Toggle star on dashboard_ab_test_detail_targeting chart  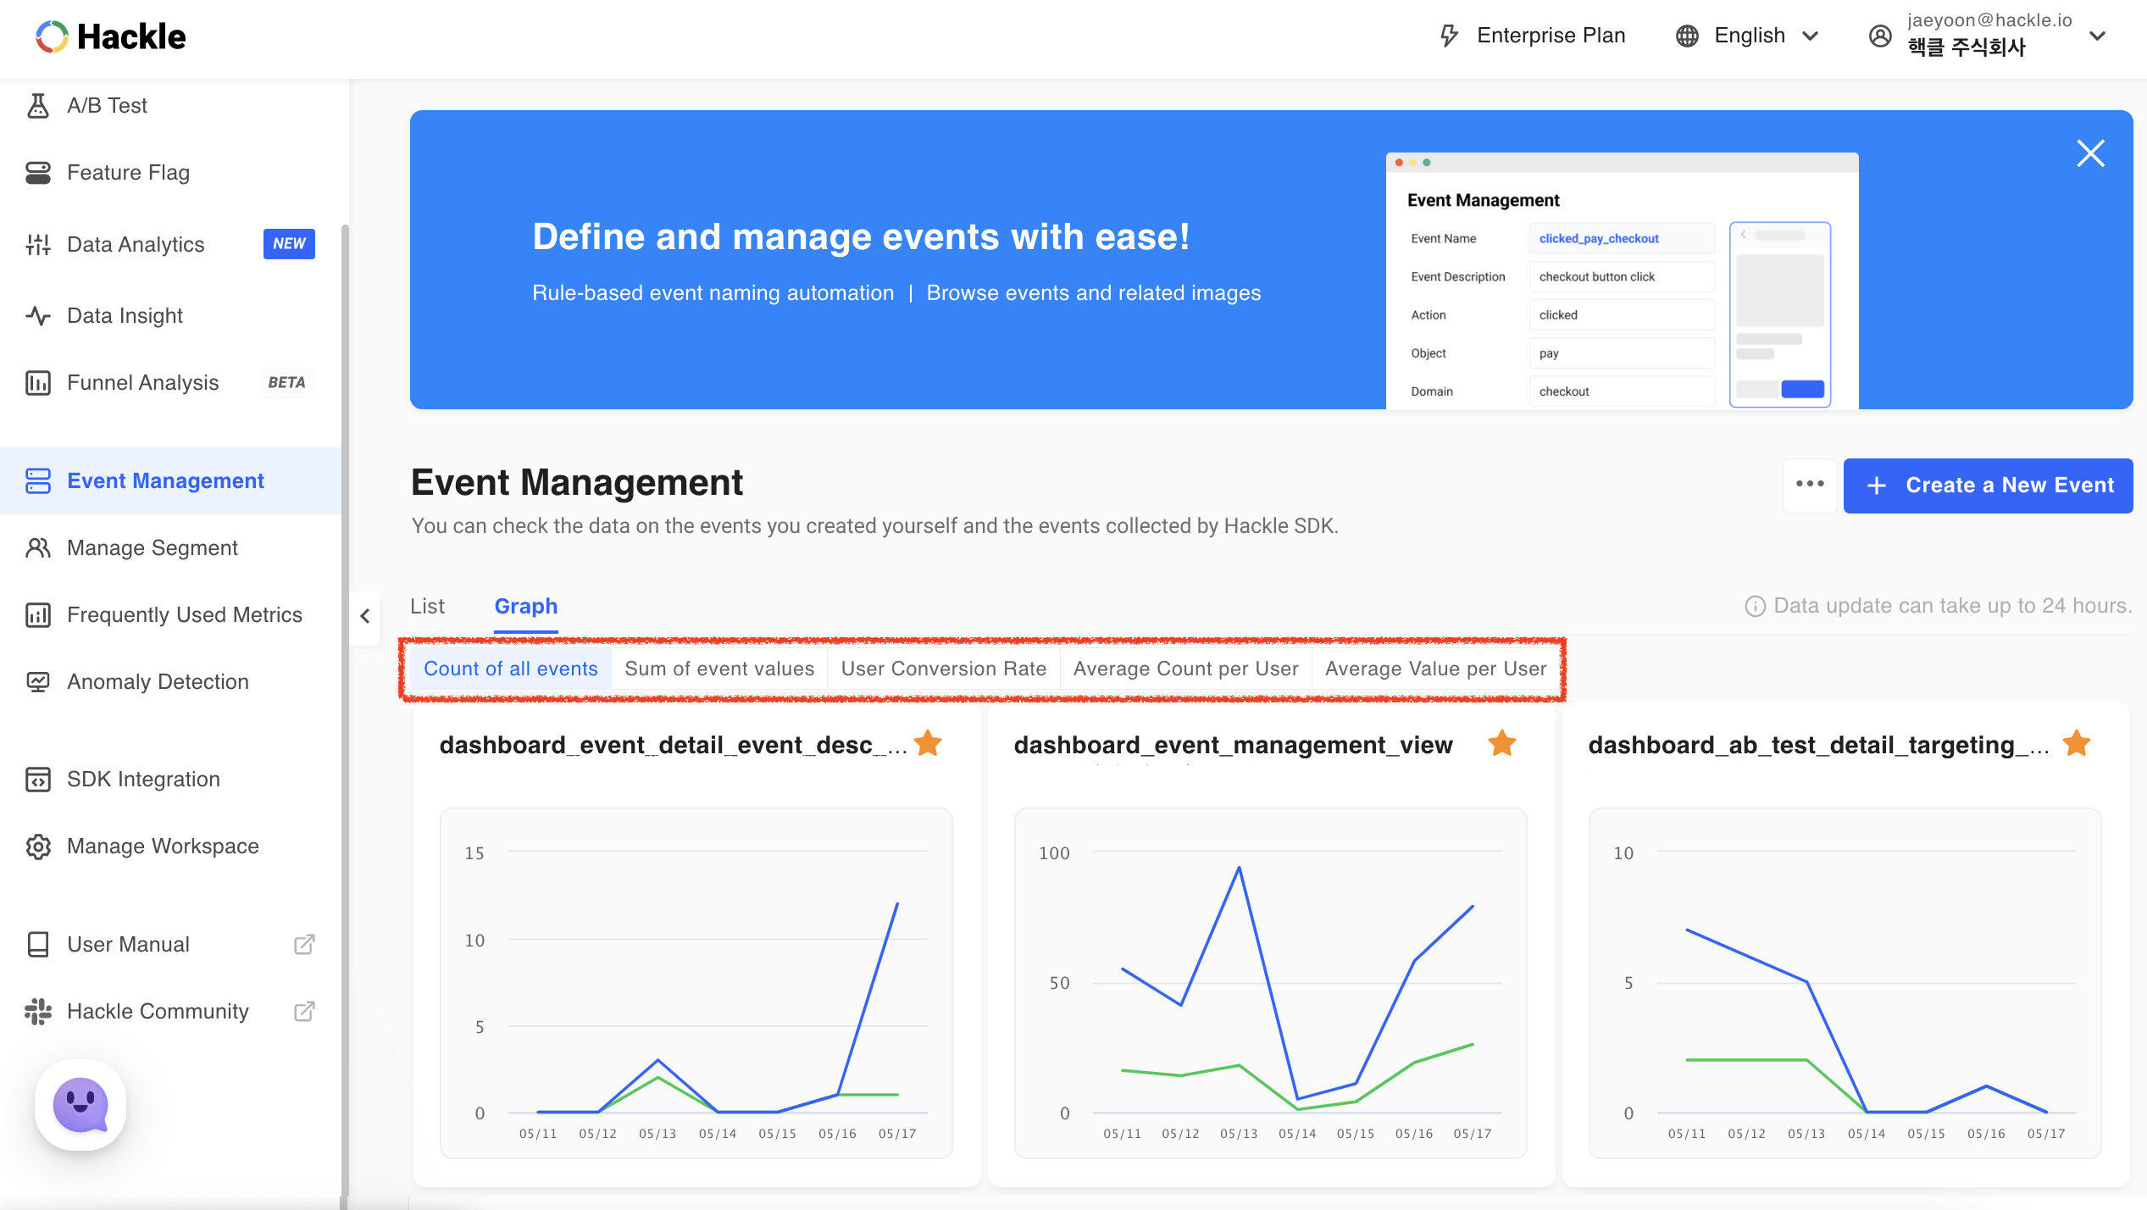pos(2076,743)
